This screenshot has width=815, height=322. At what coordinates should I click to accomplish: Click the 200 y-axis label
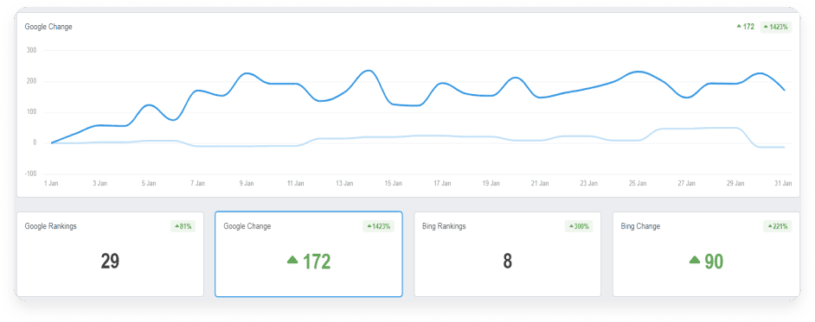pos(31,81)
